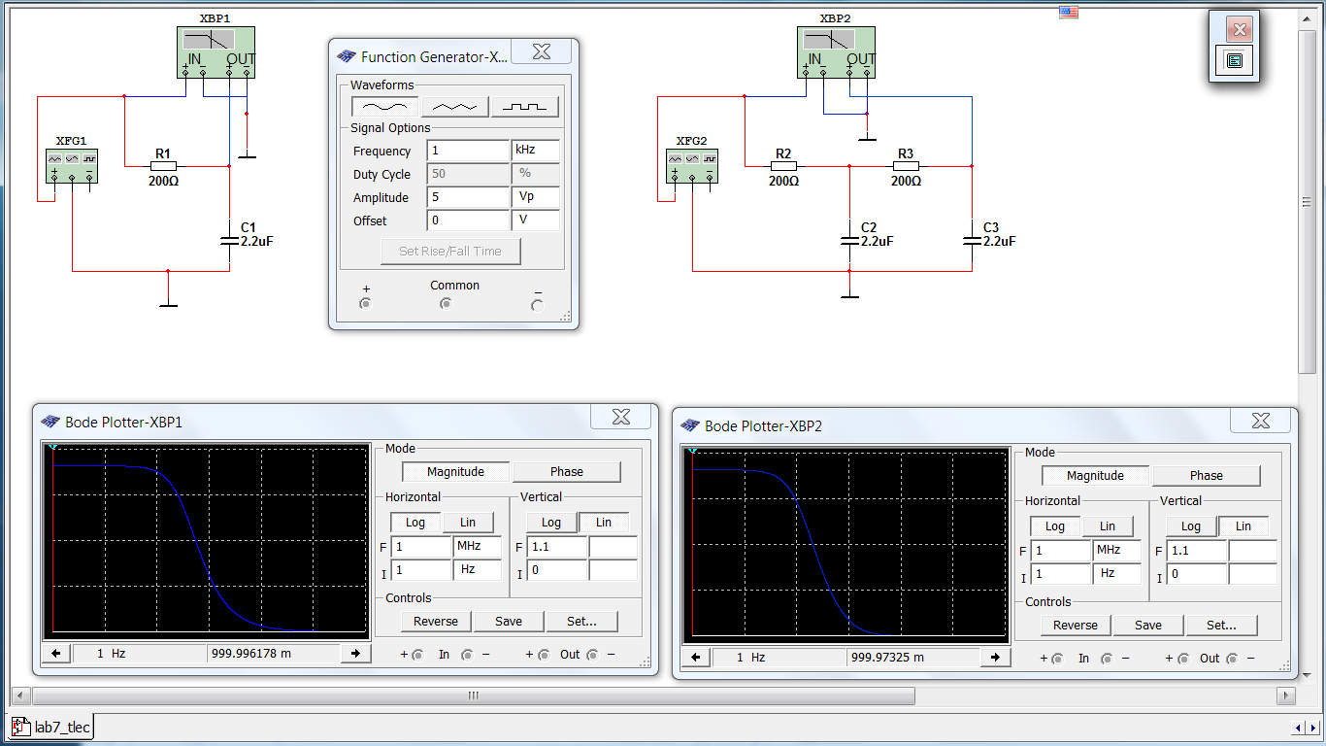Move XBP1 cursor right with arrow button

355,654
